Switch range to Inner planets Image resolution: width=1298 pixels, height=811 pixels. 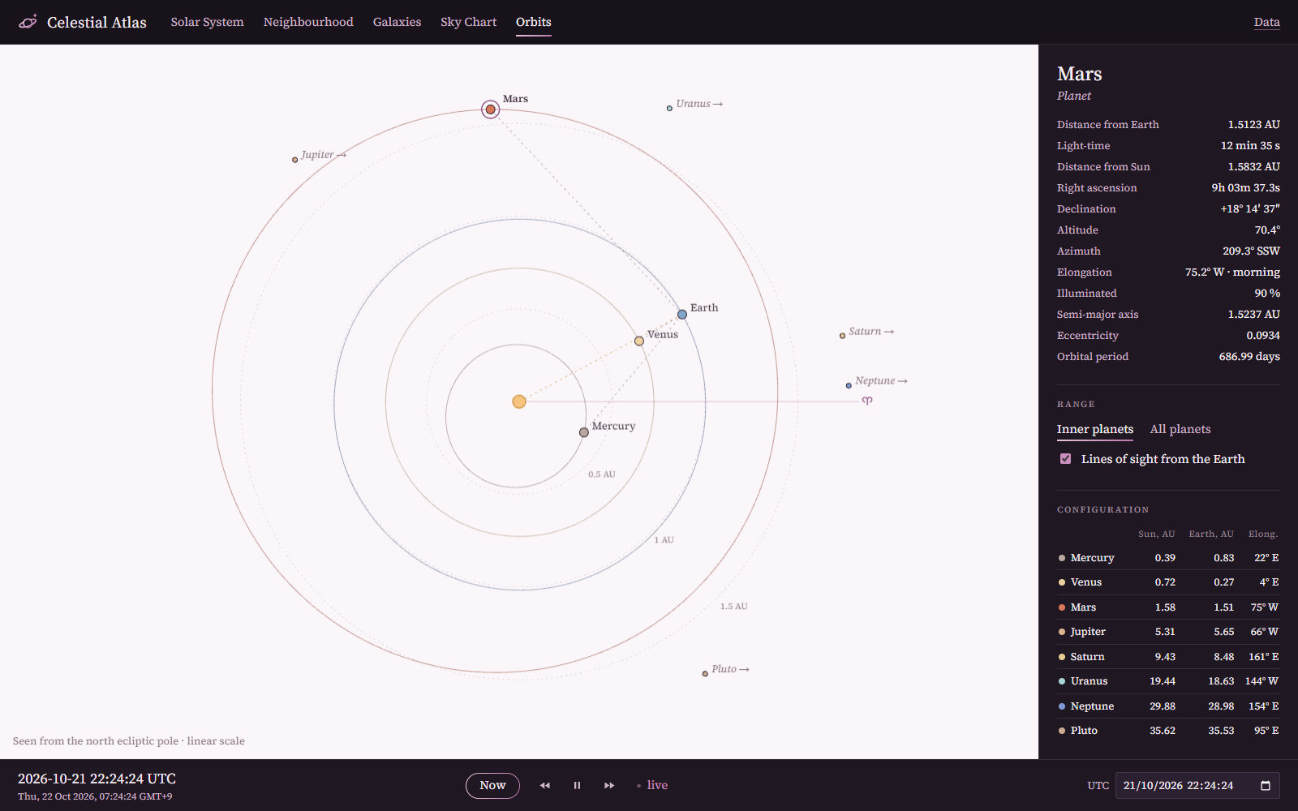[x=1095, y=429]
